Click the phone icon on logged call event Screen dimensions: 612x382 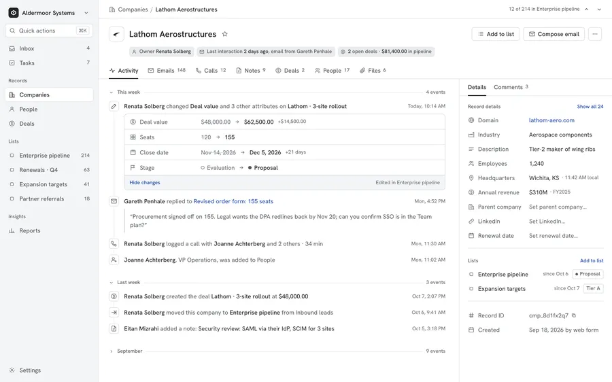pos(114,243)
